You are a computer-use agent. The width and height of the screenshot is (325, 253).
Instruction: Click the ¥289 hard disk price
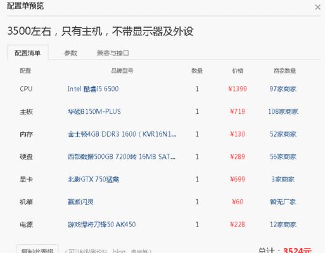tap(238, 156)
